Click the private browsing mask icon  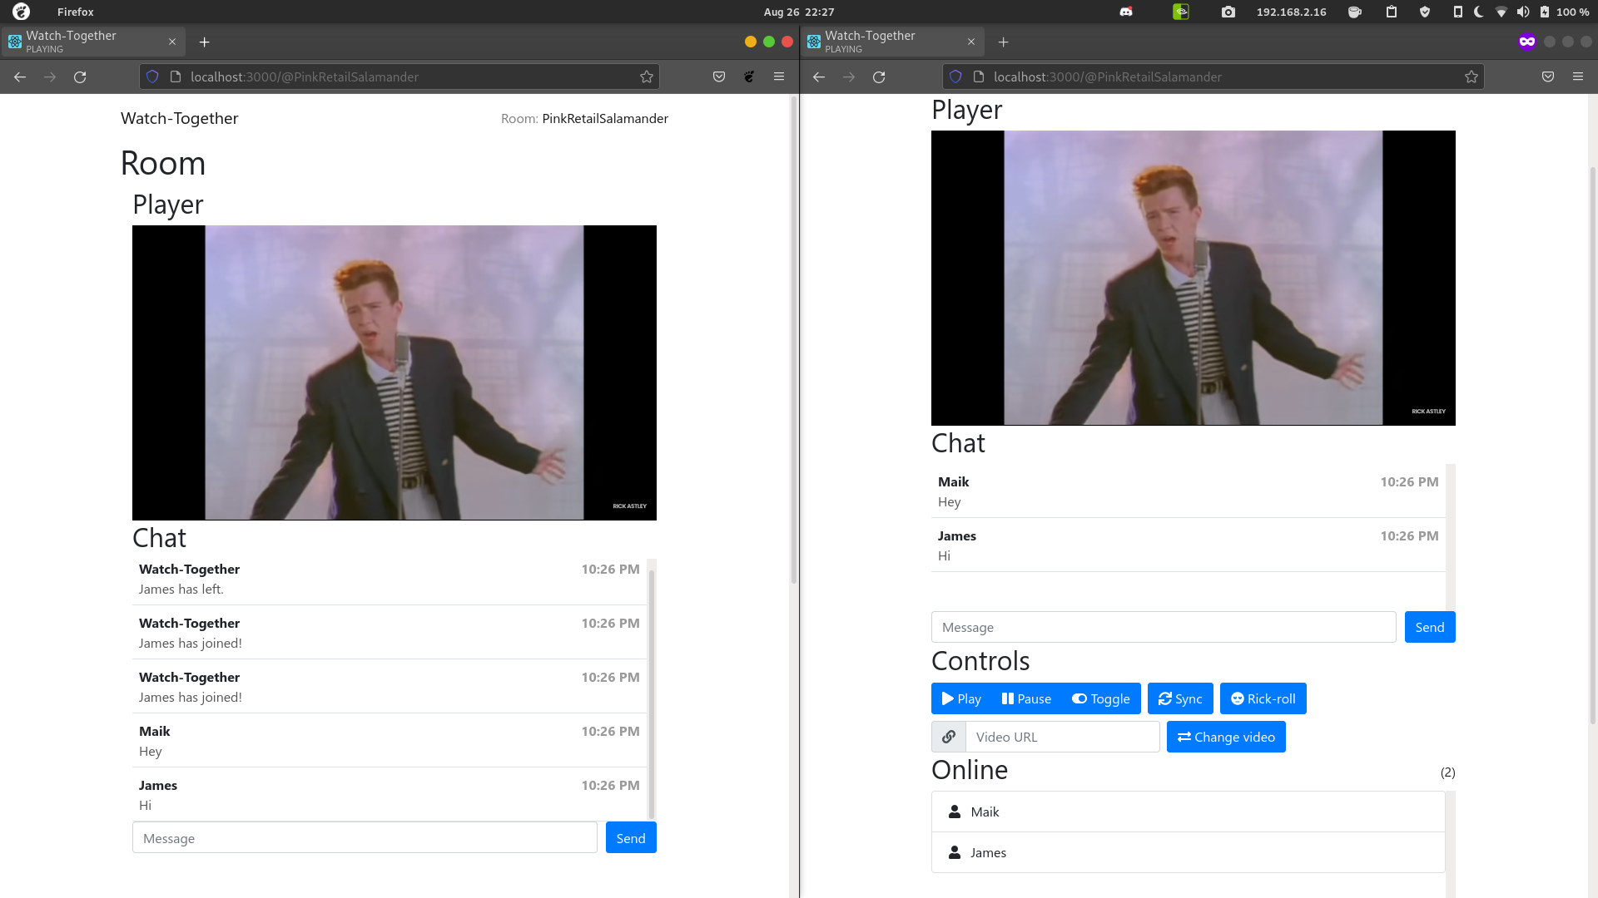1526,42
